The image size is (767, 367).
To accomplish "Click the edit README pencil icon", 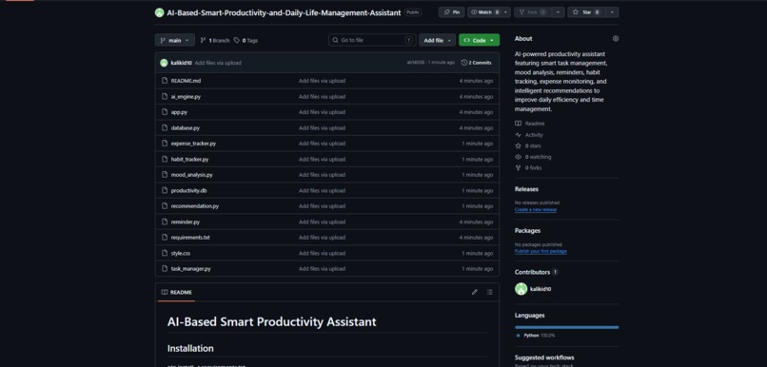I will [x=474, y=292].
